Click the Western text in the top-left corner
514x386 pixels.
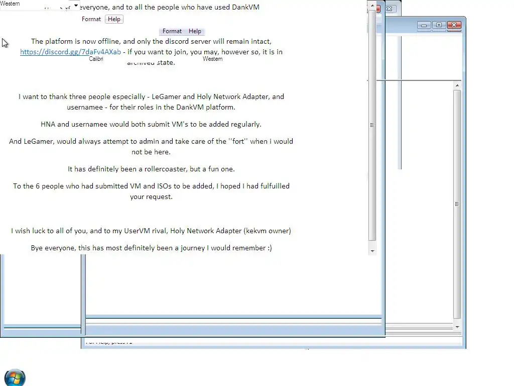click(x=10, y=4)
